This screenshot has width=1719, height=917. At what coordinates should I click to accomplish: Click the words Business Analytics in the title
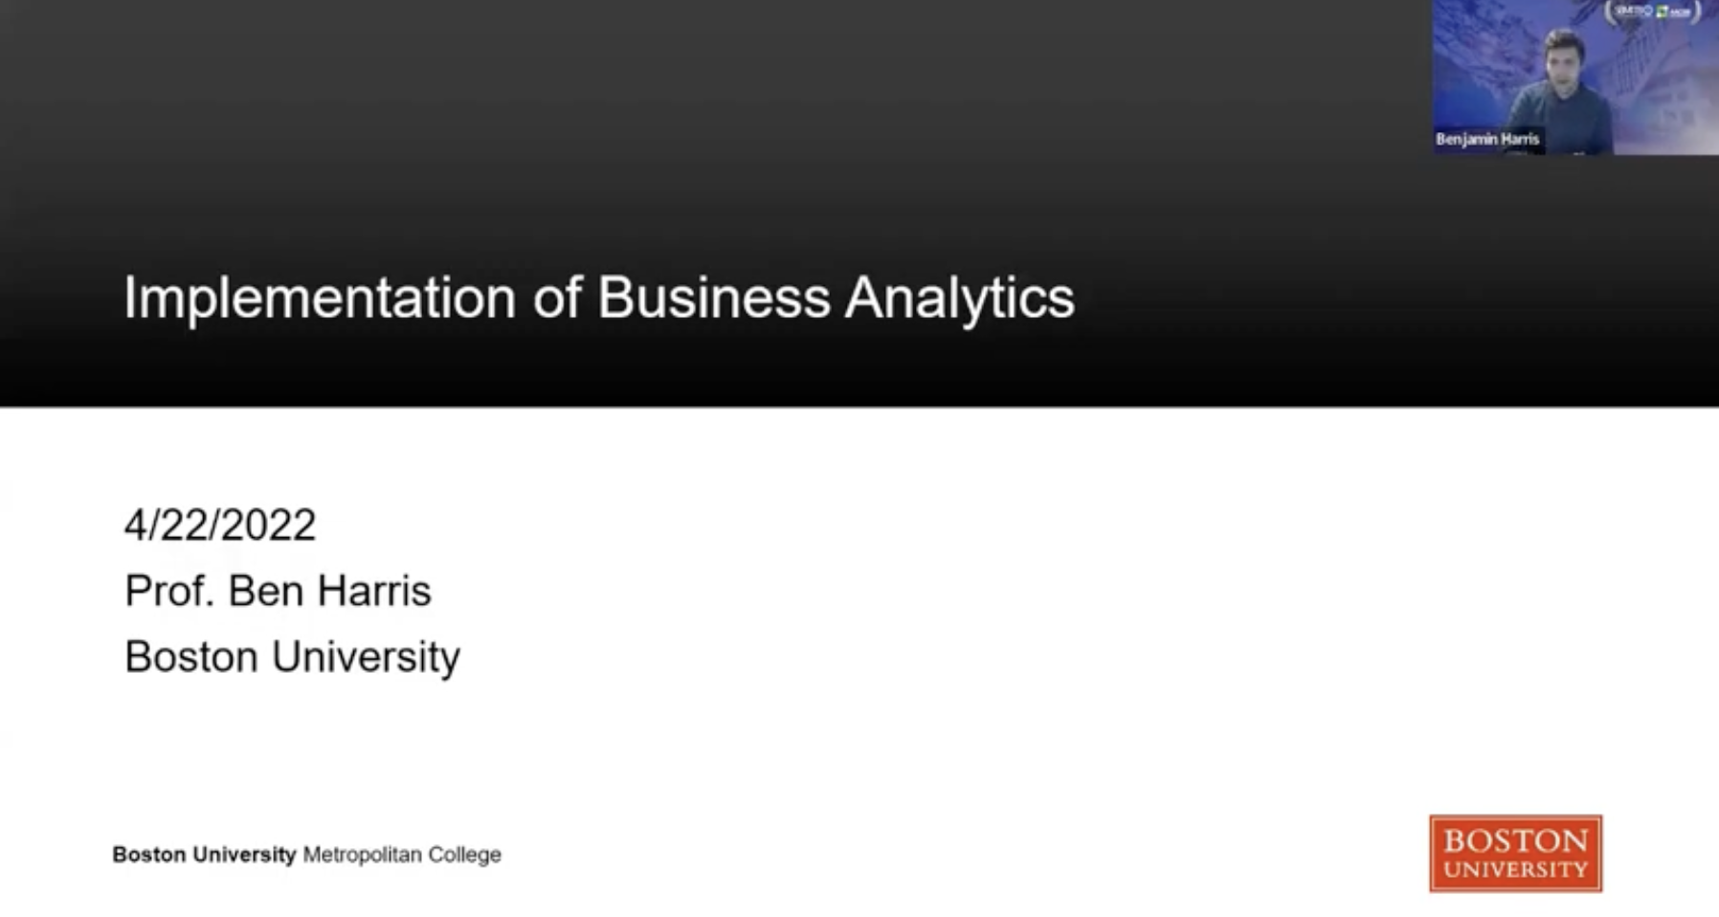837,298
